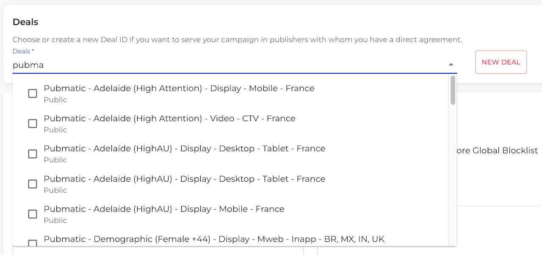
Task: Select 'Adelaide (High Attention) - Display - Mobile' option text
Action: (179, 89)
